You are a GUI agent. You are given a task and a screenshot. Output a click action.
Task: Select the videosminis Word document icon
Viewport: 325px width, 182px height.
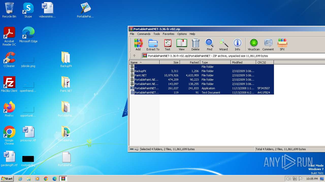(47, 10)
